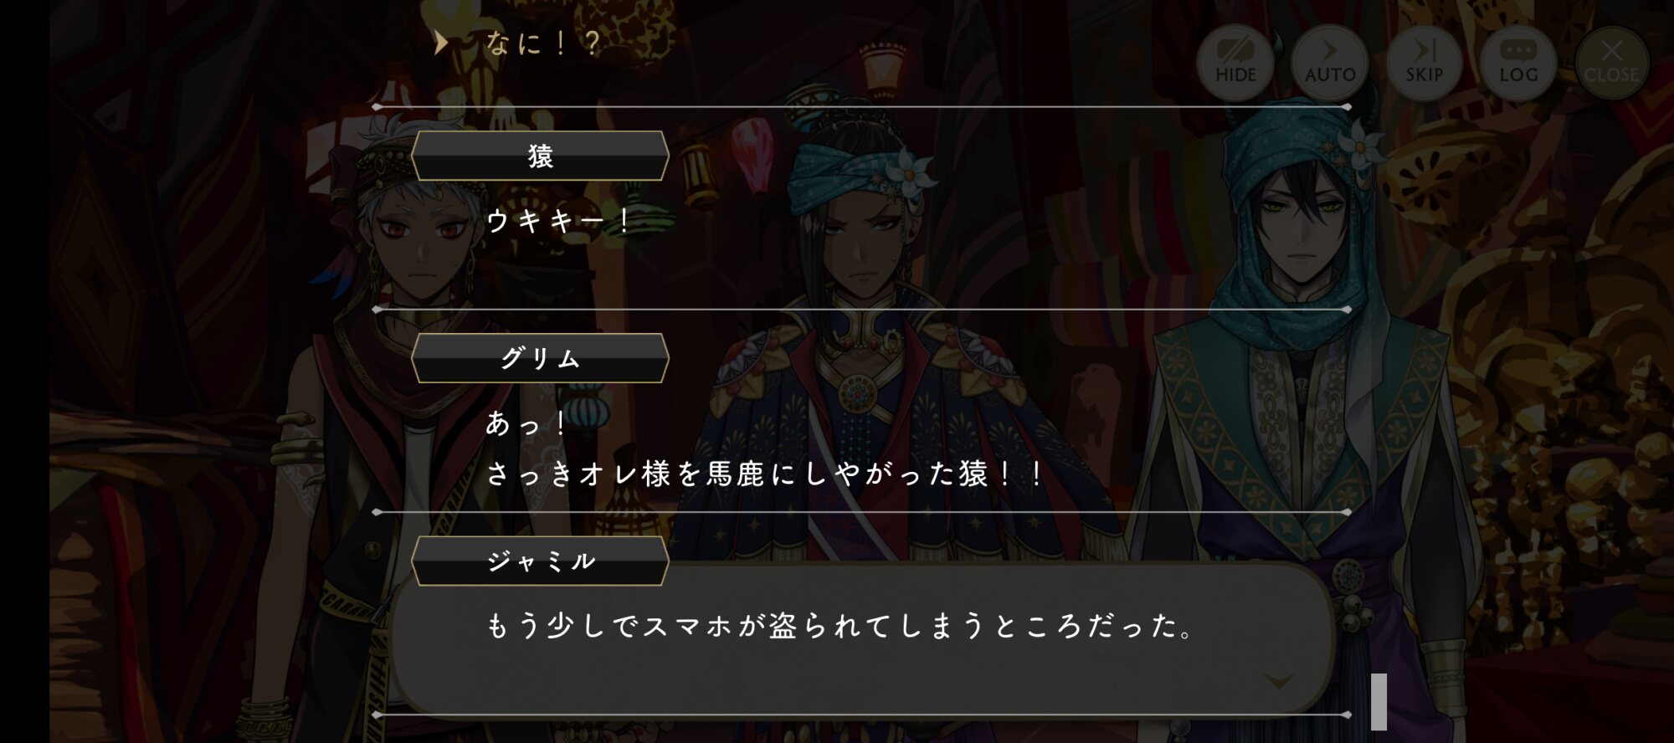
Task: Click the ジャミル speaker name plate
Action: pyautogui.click(x=540, y=561)
